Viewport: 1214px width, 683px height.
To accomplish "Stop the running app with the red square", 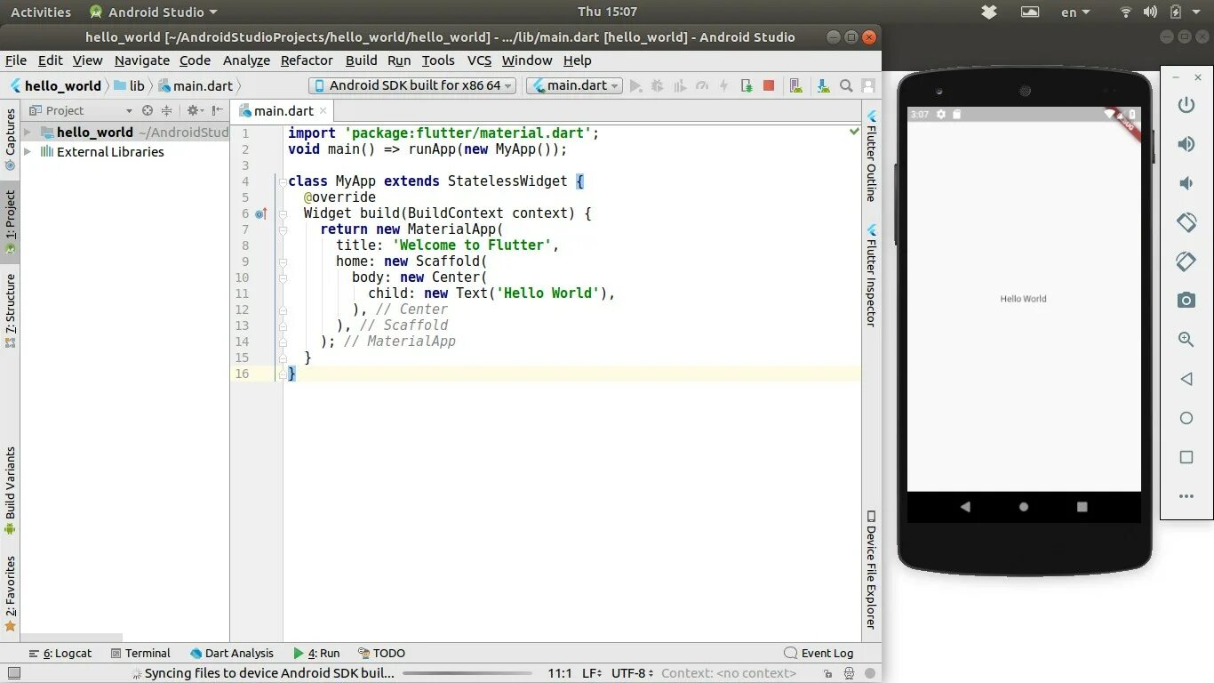I will click(x=769, y=86).
